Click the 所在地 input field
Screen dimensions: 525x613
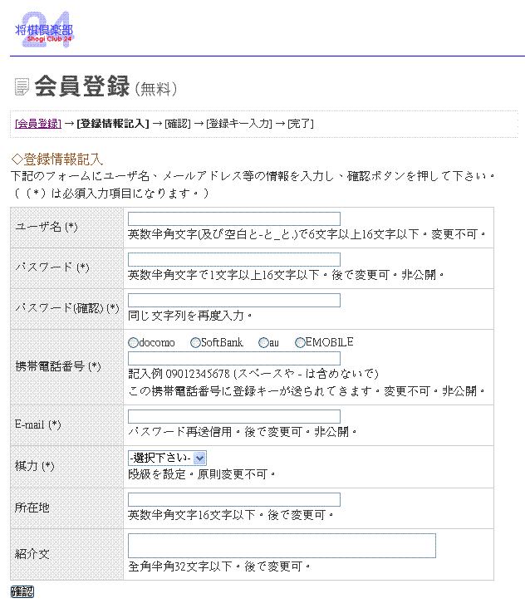tap(234, 499)
